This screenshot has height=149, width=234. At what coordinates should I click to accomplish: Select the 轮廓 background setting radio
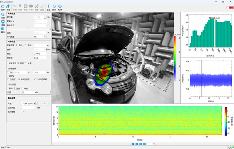click(26, 63)
